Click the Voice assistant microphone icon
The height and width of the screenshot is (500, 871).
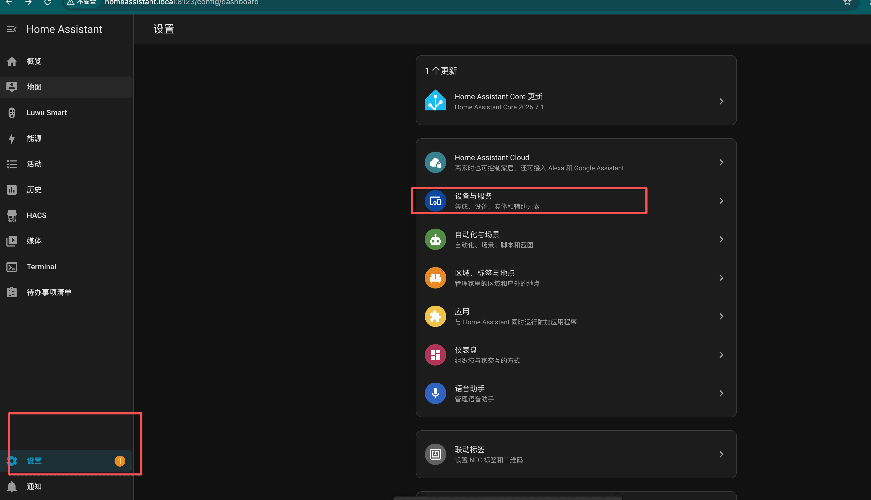tap(435, 393)
